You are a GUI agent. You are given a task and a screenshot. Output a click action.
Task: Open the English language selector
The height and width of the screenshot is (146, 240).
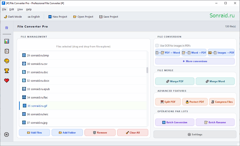34,17
